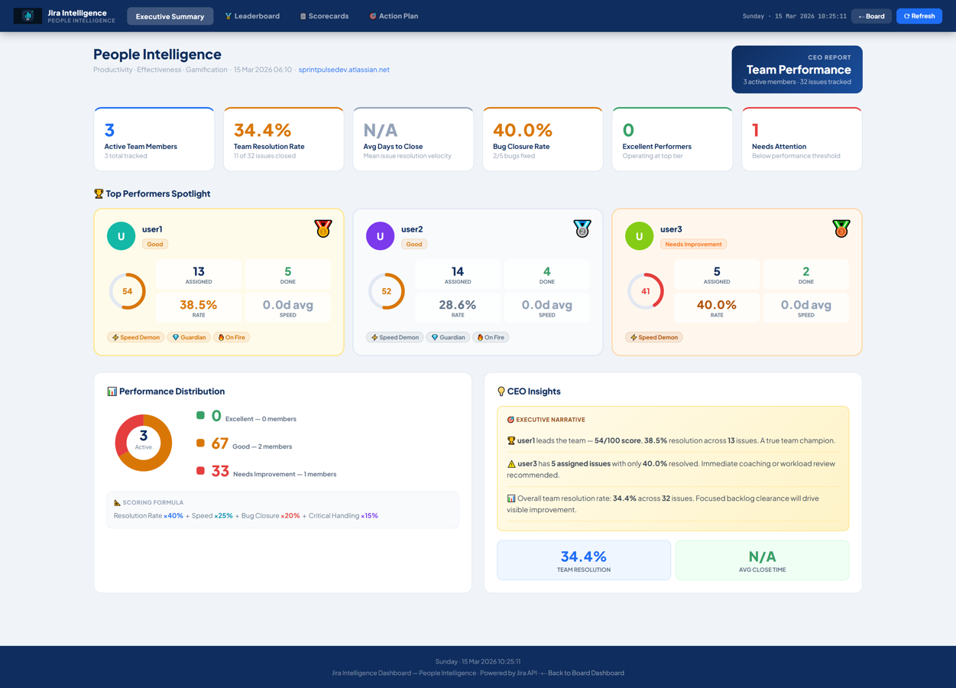Open the Scorecards tab
Image resolution: width=956 pixels, height=688 pixels.
point(324,16)
